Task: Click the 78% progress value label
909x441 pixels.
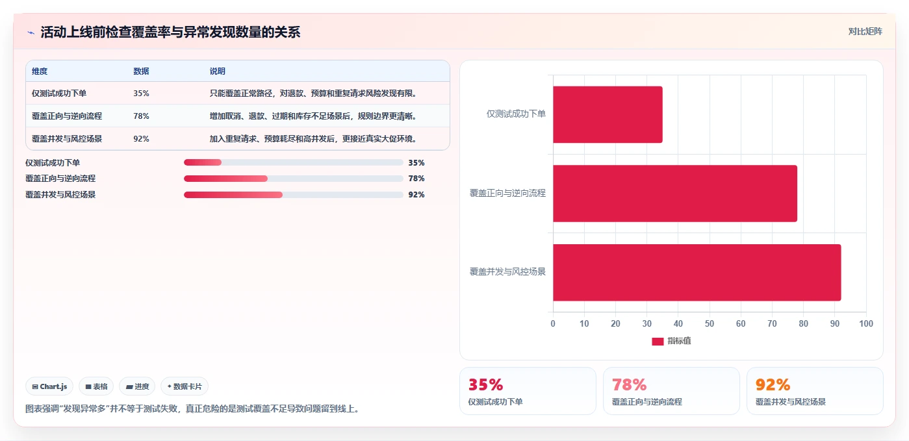Action: (416, 179)
